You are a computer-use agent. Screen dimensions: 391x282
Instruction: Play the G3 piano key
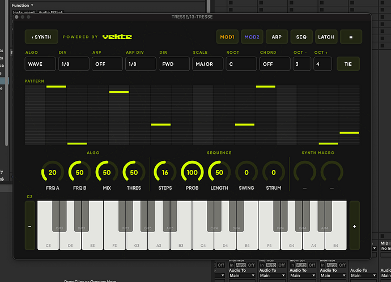coord(137,241)
